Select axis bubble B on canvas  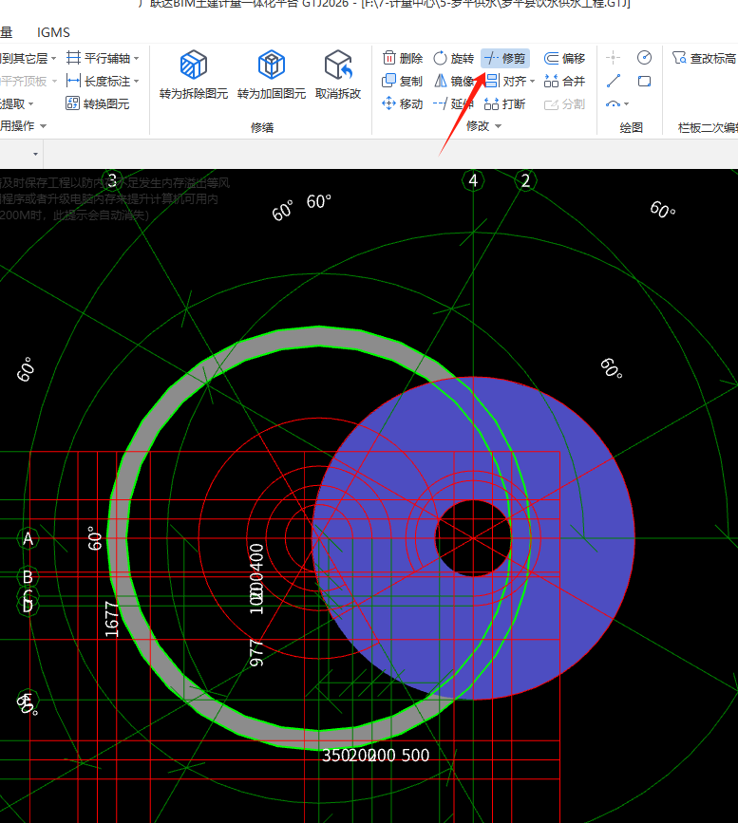coord(28,577)
